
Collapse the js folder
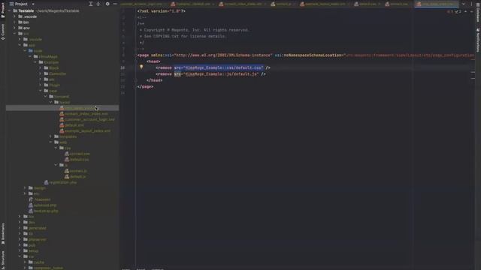tap(56, 165)
